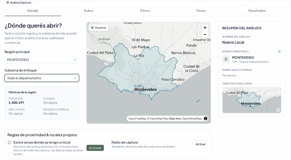Click the Barros Blancos map label
The width and height of the screenshot is (291, 160).
click(183, 53)
